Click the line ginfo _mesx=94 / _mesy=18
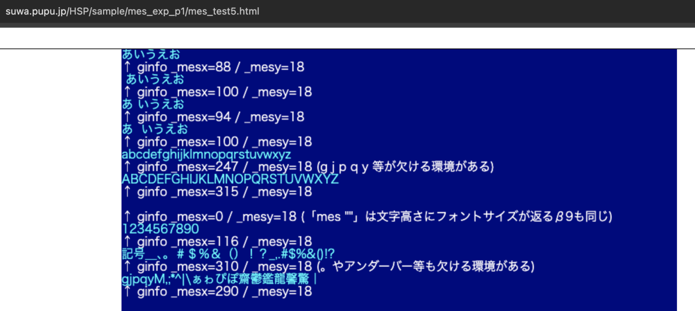The image size is (695, 311). 213,117
